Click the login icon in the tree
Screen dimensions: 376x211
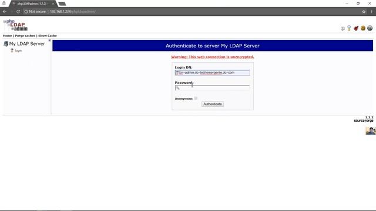click(12, 50)
